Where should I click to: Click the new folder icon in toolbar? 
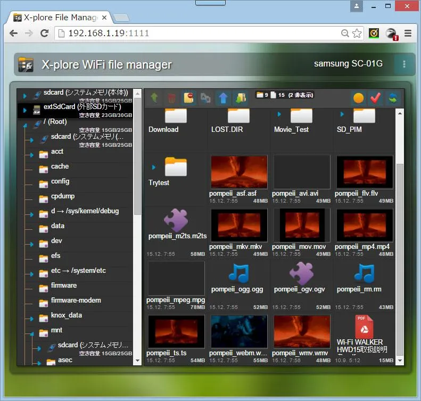point(188,98)
